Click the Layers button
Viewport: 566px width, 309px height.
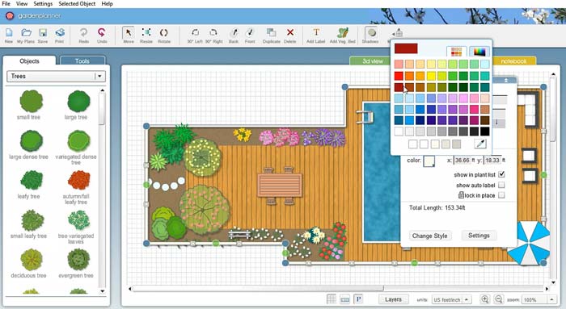coord(393,299)
